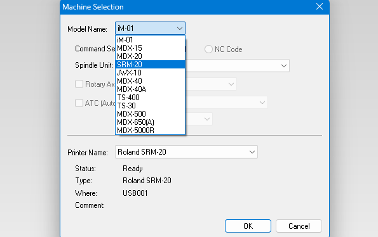Select MDX-500 from the model list
The image size is (378, 237).
pyautogui.click(x=150, y=113)
